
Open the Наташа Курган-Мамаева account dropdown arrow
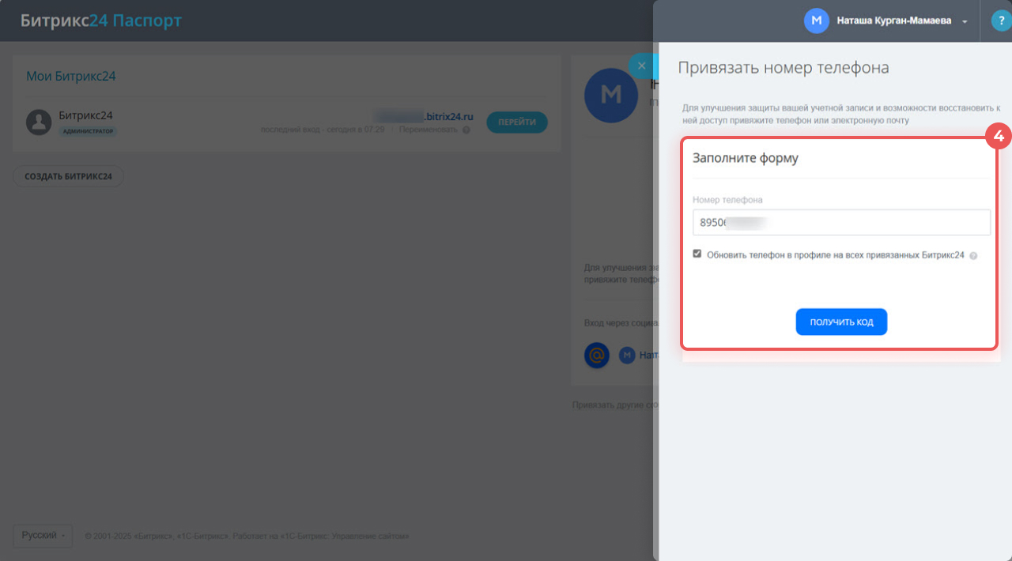[x=965, y=22]
